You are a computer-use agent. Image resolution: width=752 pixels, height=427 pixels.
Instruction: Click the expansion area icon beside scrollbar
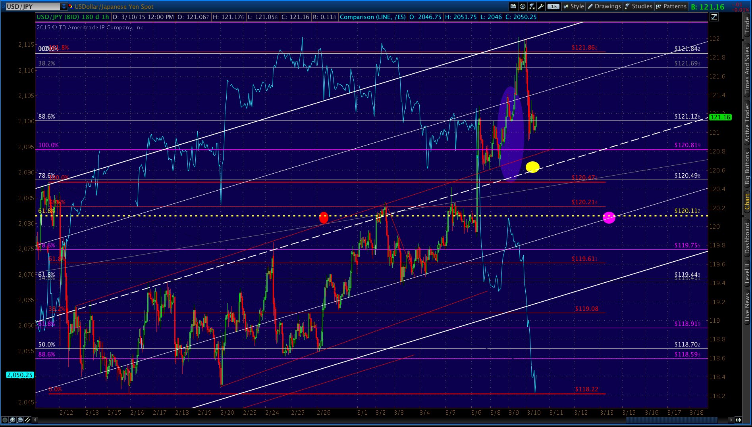coord(738,420)
